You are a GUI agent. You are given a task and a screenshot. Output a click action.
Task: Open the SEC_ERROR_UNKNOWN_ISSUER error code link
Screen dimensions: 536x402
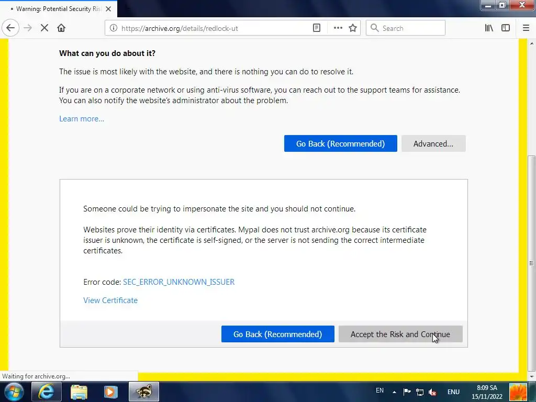coord(179,282)
